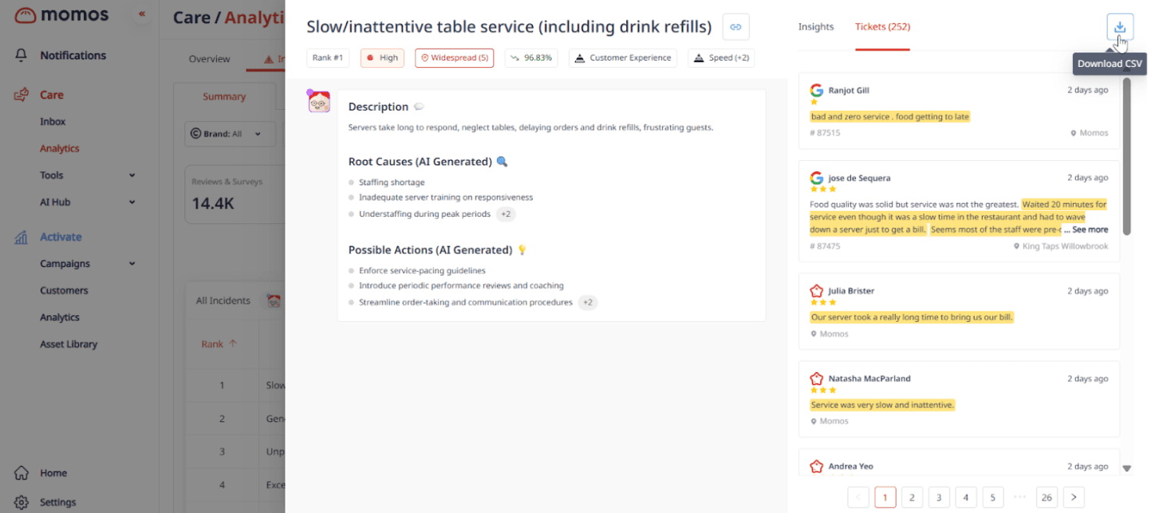Download tickets as CSV
The width and height of the screenshot is (1155, 513).
[1120, 27]
